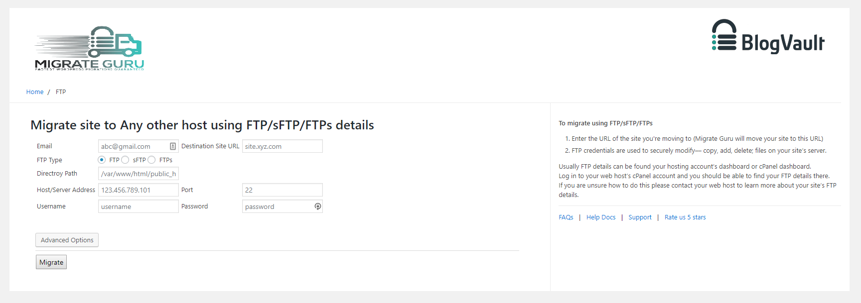The width and height of the screenshot is (861, 303).
Task: Click the Migrate button
Action: point(51,262)
